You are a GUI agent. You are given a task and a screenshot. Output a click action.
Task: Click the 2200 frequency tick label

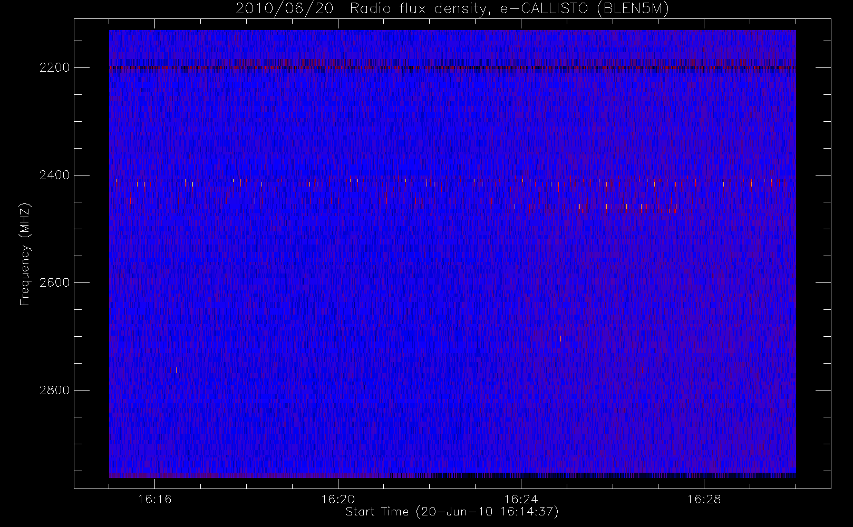click(55, 68)
